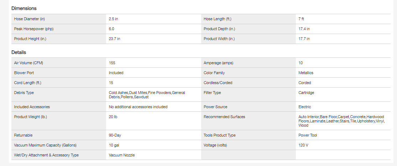
Task: Select the 155 air volume value
Action: point(112,63)
